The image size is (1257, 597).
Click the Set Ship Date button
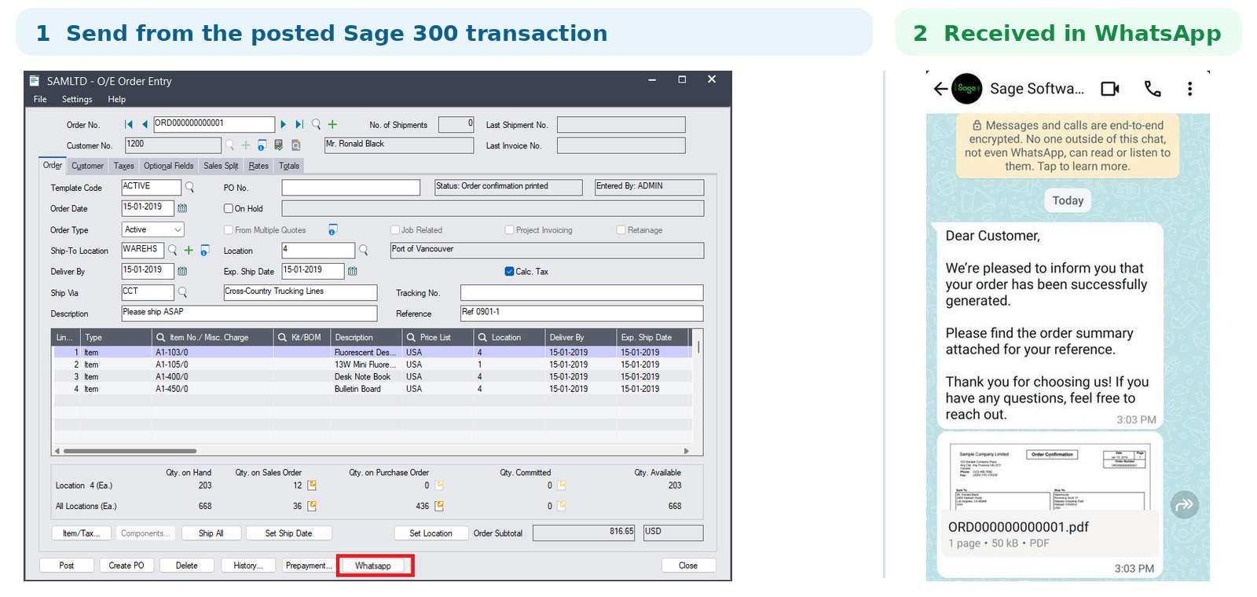[288, 533]
